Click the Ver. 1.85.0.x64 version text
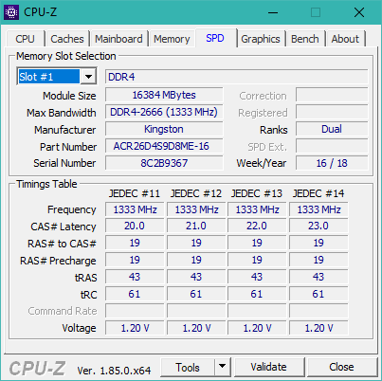The image size is (382, 381). coord(114,371)
